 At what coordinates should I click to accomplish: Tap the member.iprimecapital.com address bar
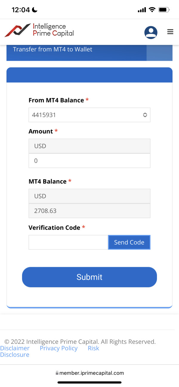pos(91,373)
